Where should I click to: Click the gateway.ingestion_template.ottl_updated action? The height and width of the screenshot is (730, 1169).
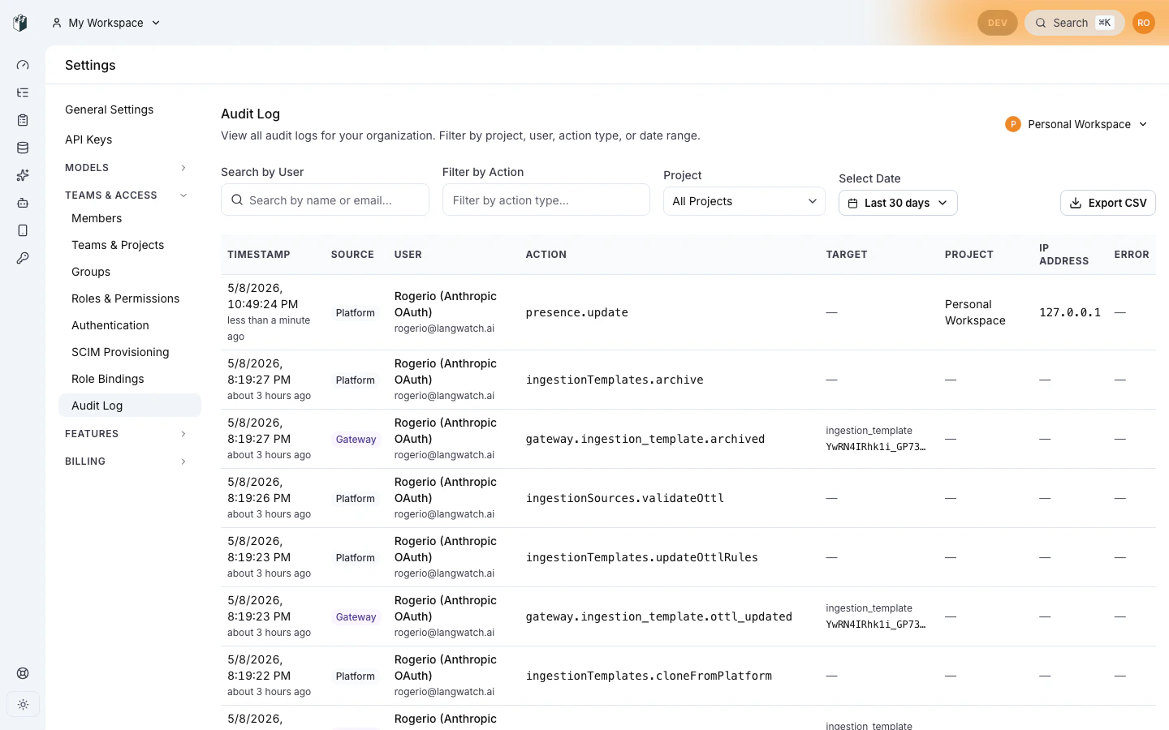(659, 616)
